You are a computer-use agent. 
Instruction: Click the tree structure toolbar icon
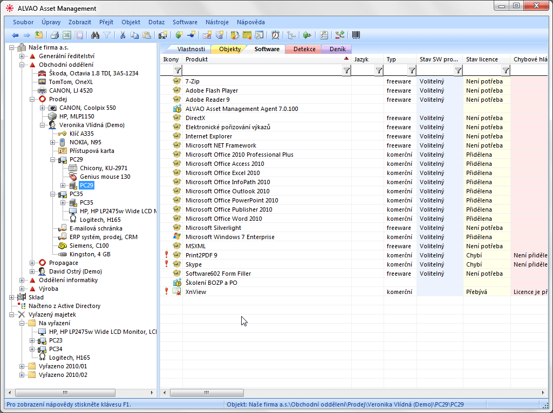tap(291, 35)
